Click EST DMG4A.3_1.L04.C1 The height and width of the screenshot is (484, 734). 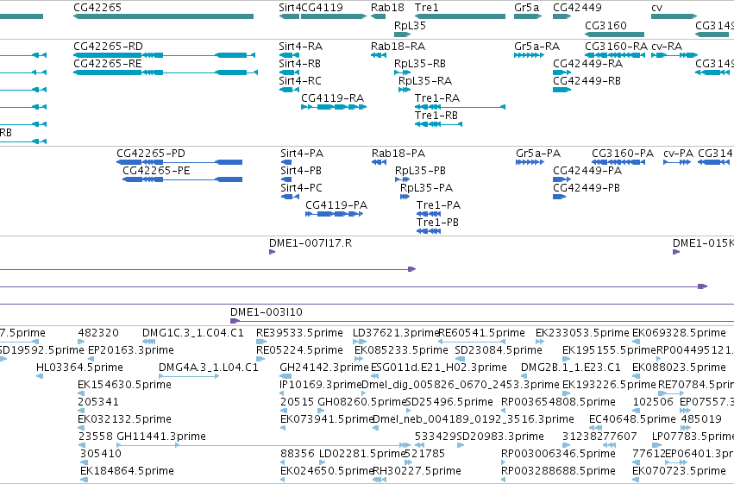tap(189, 376)
